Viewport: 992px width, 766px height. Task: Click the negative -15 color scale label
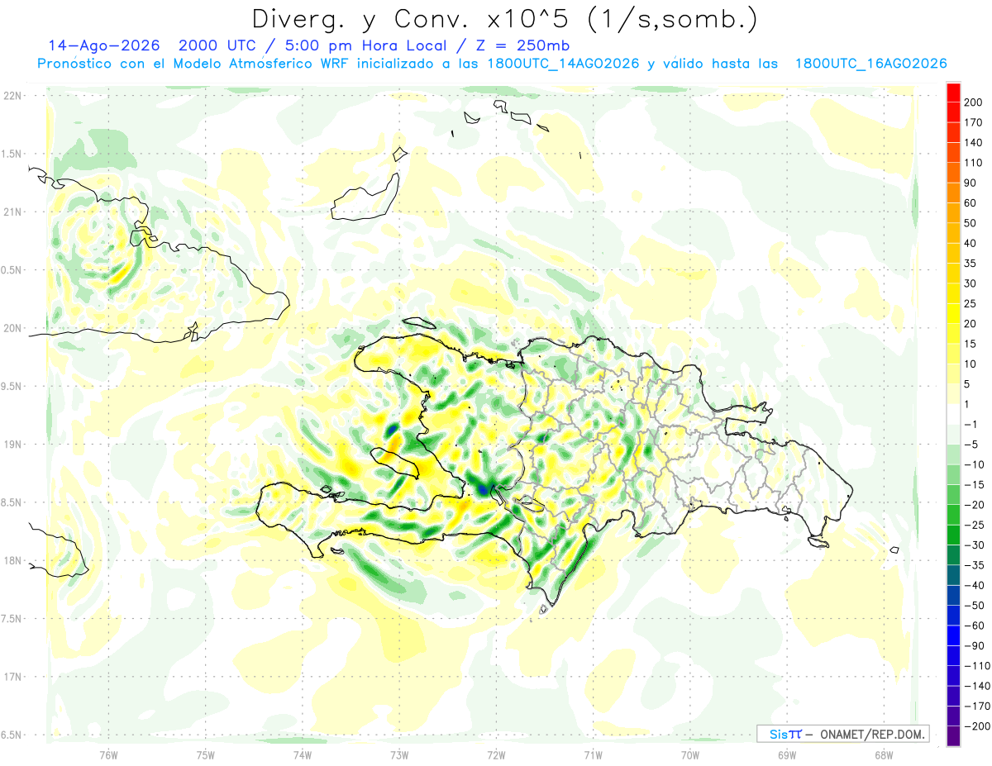pos(976,484)
